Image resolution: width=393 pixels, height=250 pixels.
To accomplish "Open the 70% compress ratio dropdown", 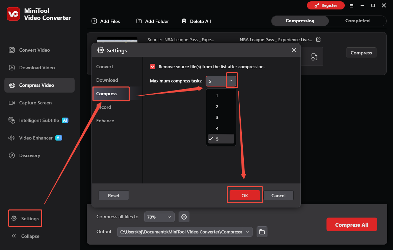I will (x=159, y=217).
